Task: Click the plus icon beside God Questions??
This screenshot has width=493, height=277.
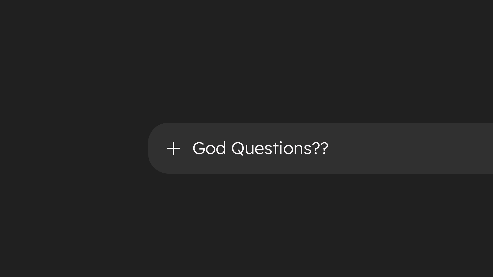Action: [174, 149]
